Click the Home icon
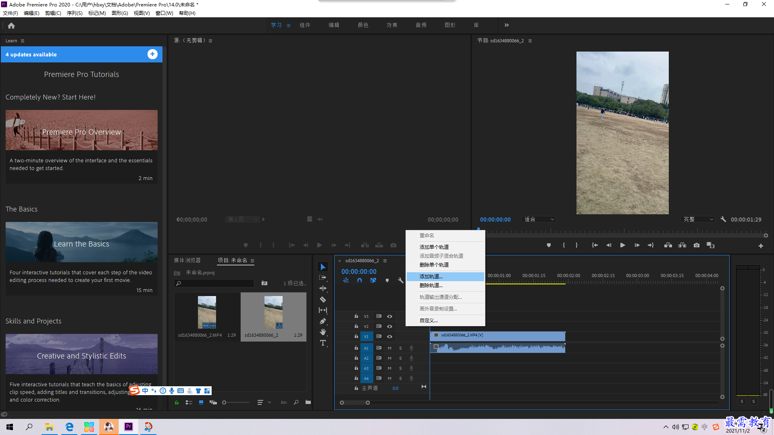 (x=11, y=25)
